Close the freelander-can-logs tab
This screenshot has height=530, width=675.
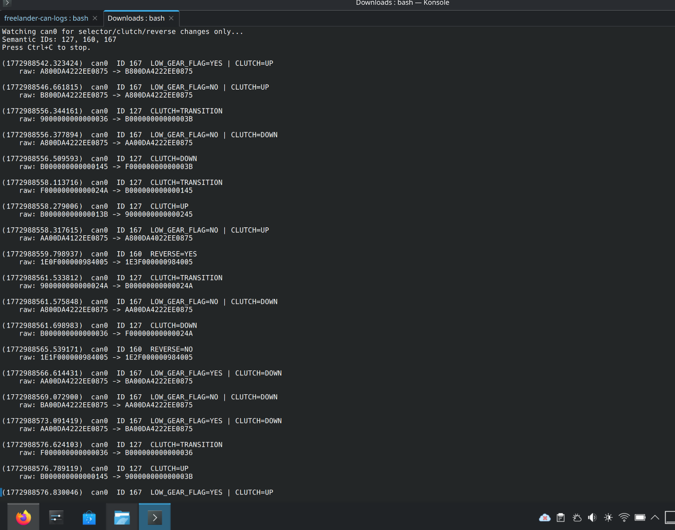pos(95,19)
